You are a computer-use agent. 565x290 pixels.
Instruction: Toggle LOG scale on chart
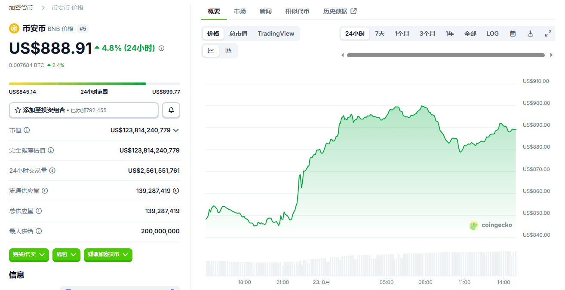coord(493,34)
